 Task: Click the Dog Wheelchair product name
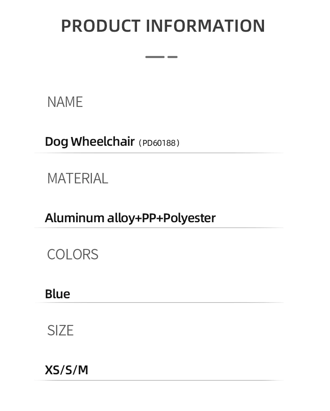coord(89,142)
